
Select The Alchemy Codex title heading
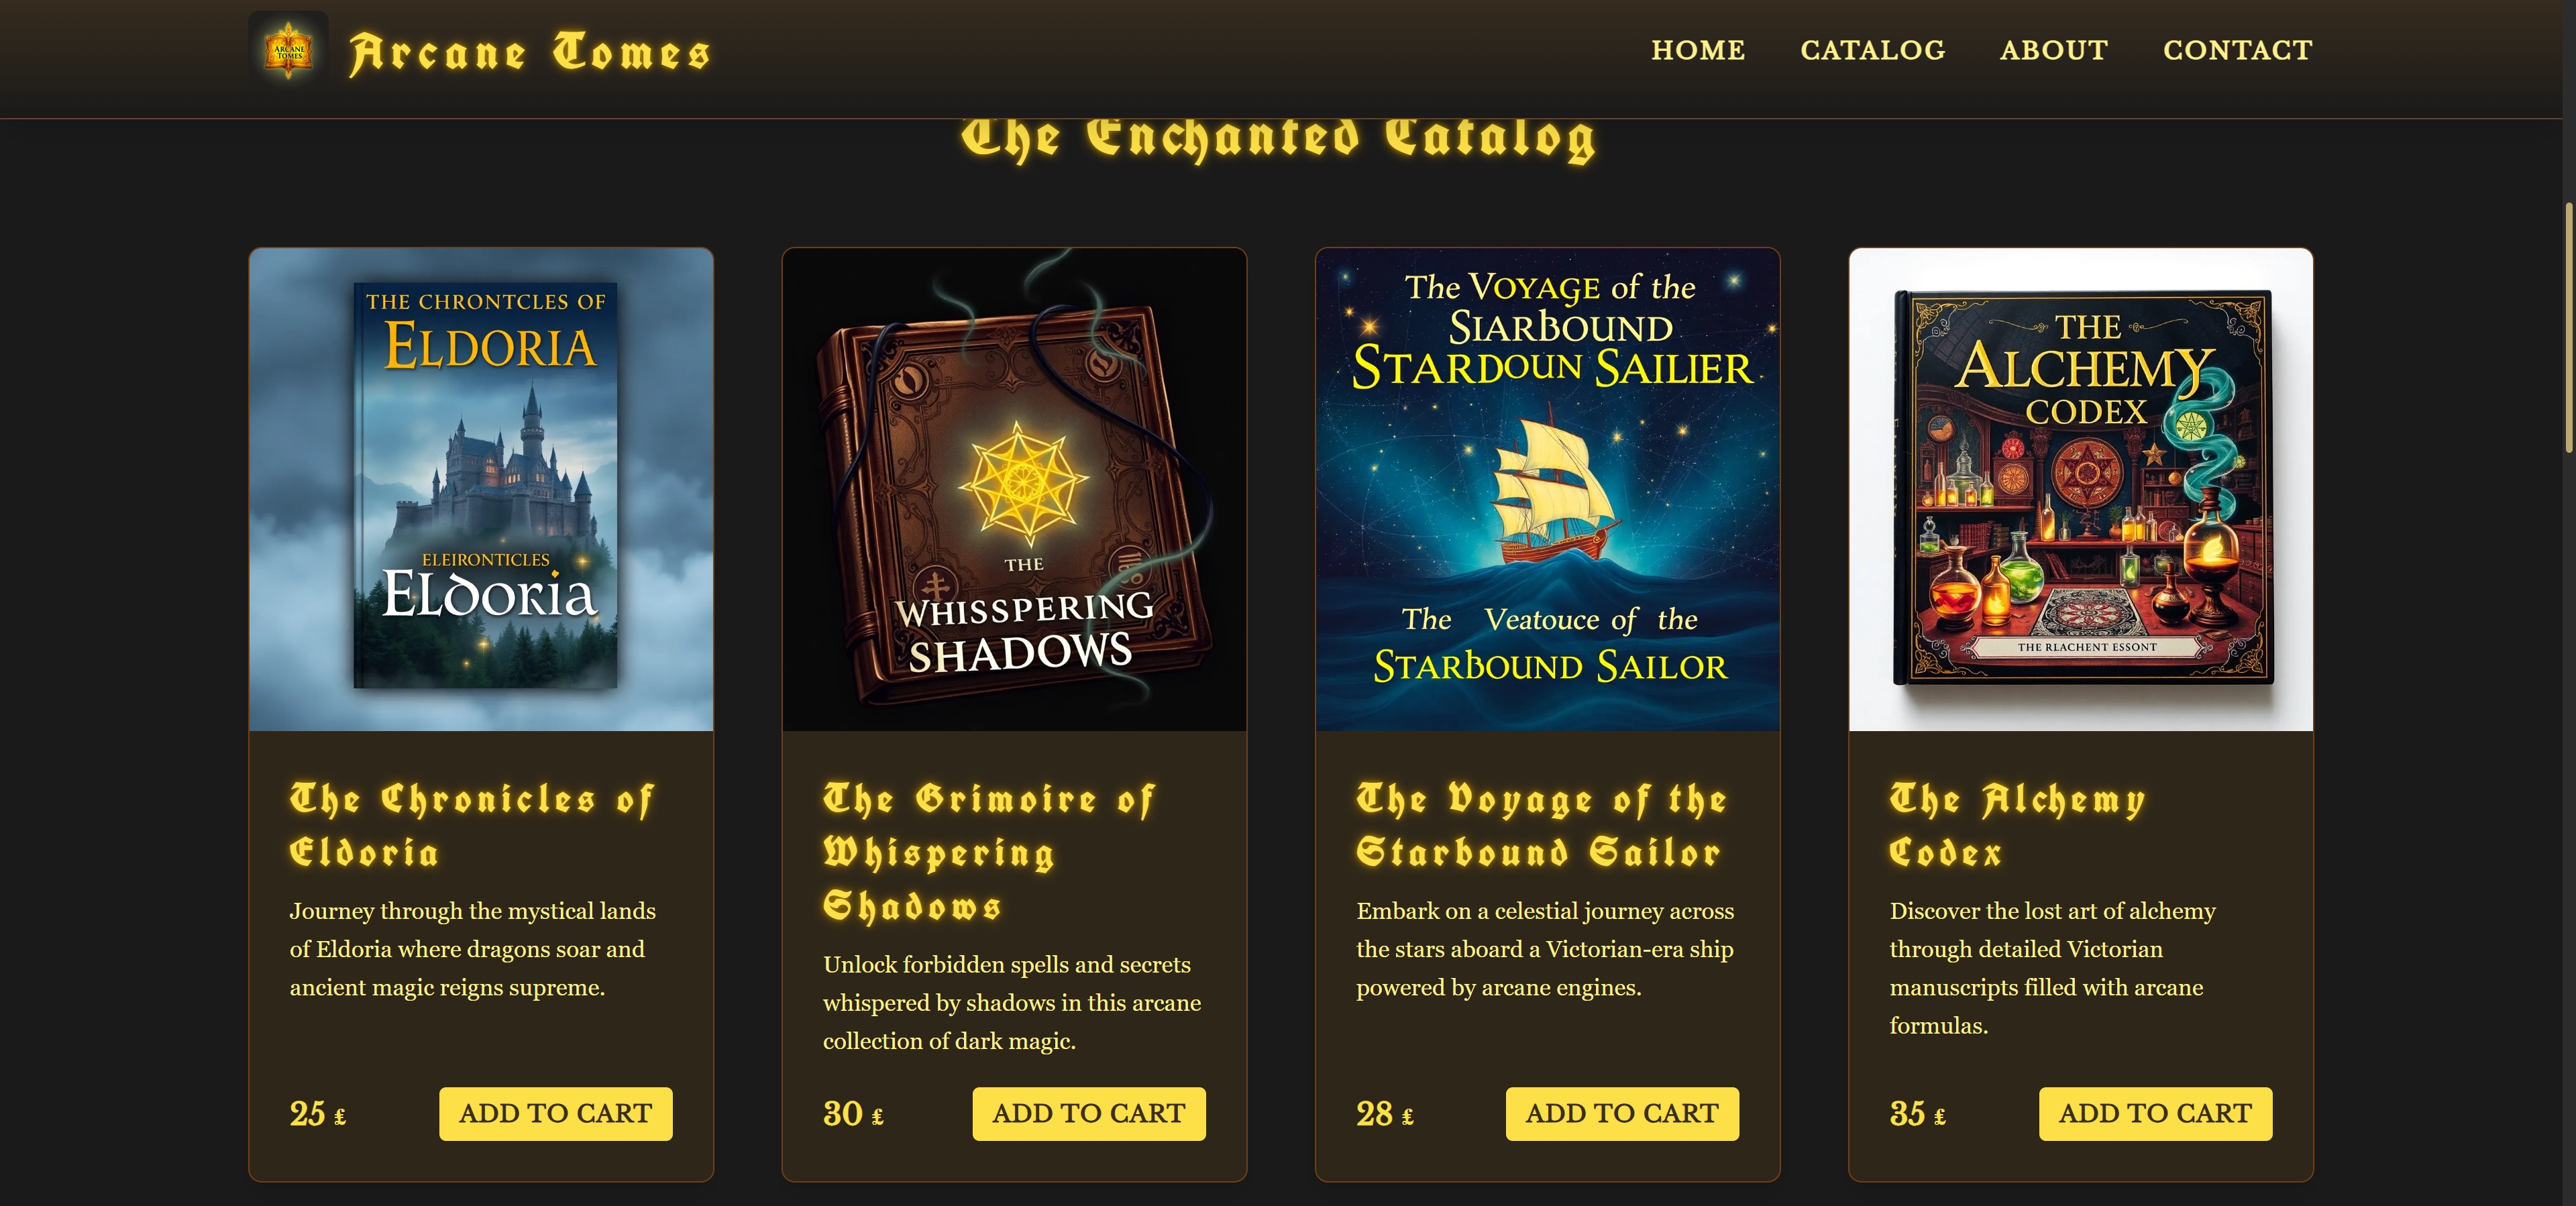coord(2018,826)
